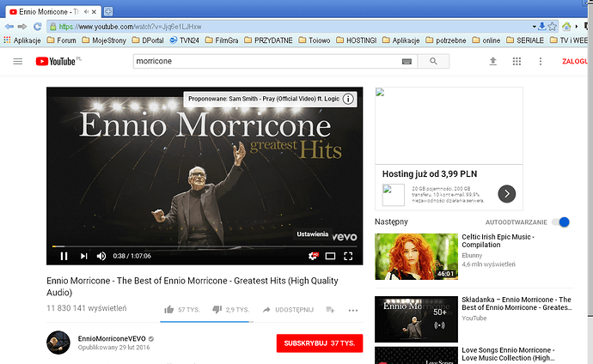Expand address bar dropdown arrow
593x364 pixels.
click(x=534, y=27)
